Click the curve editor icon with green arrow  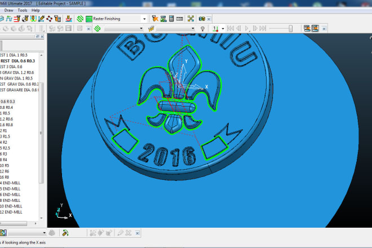65,233
